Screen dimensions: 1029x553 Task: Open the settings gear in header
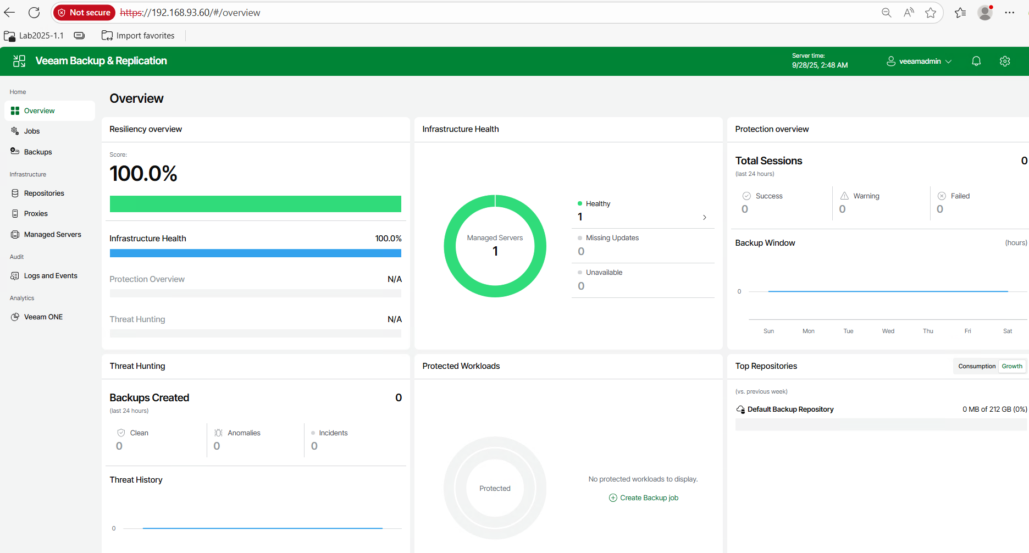point(1005,61)
